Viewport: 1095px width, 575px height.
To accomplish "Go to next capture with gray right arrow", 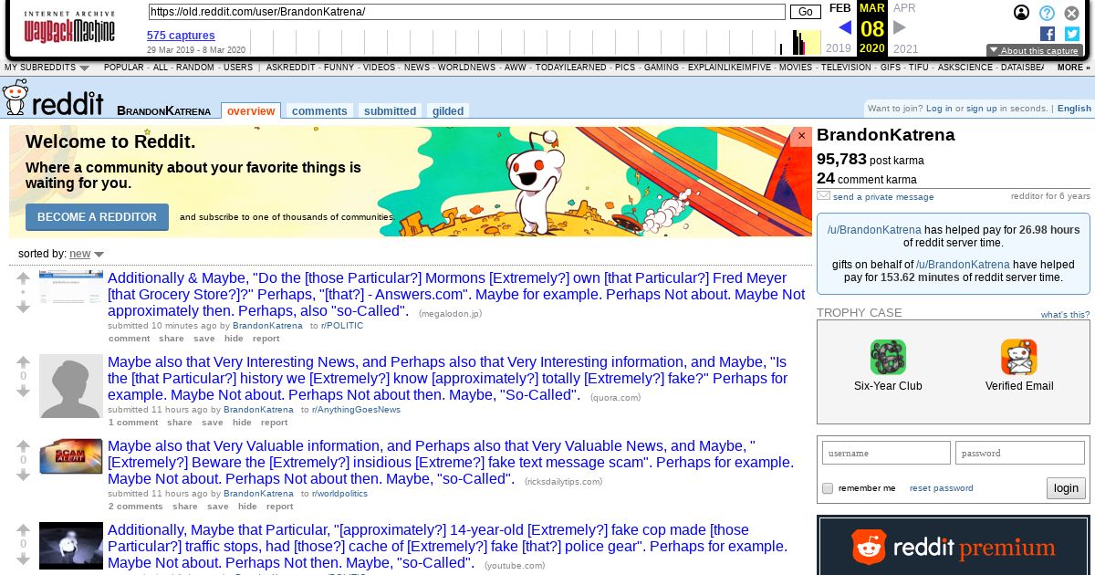I will pyautogui.click(x=900, y=27).
